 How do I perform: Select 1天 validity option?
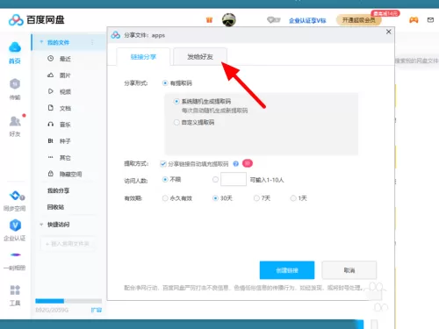tap(293, 198)
